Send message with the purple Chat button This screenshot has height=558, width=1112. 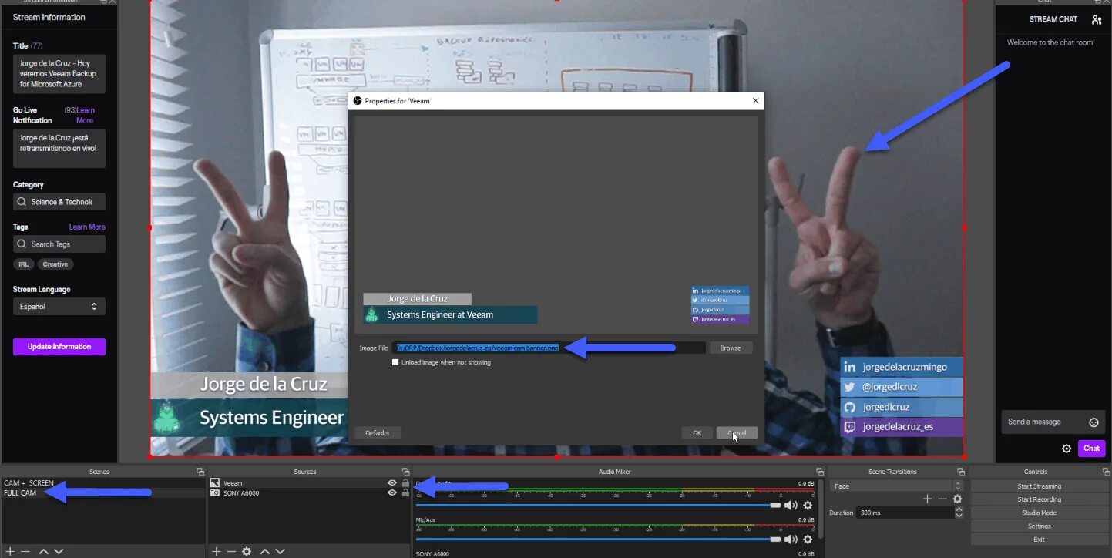tap(1091, 449)
